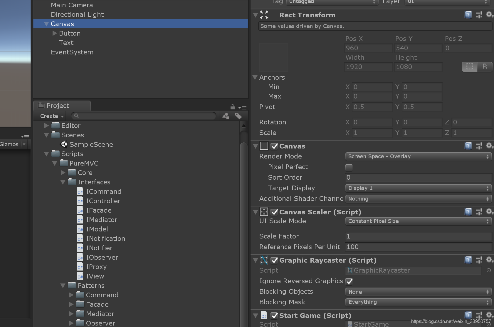Click the Scale Factor input field
Viewport: 494px width, 327px height.
click(x=419, y=236)
